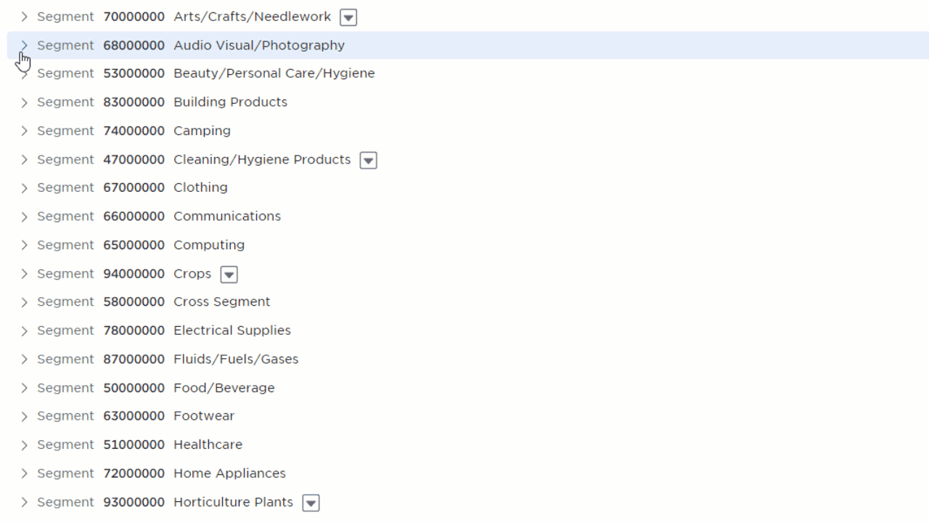Expand the Food/Beverage segment
The width and height of the screenshot is (929, 523).
24,388
